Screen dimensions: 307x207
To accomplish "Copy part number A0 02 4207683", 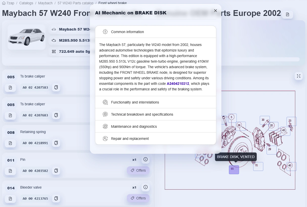I will point(56,115).
